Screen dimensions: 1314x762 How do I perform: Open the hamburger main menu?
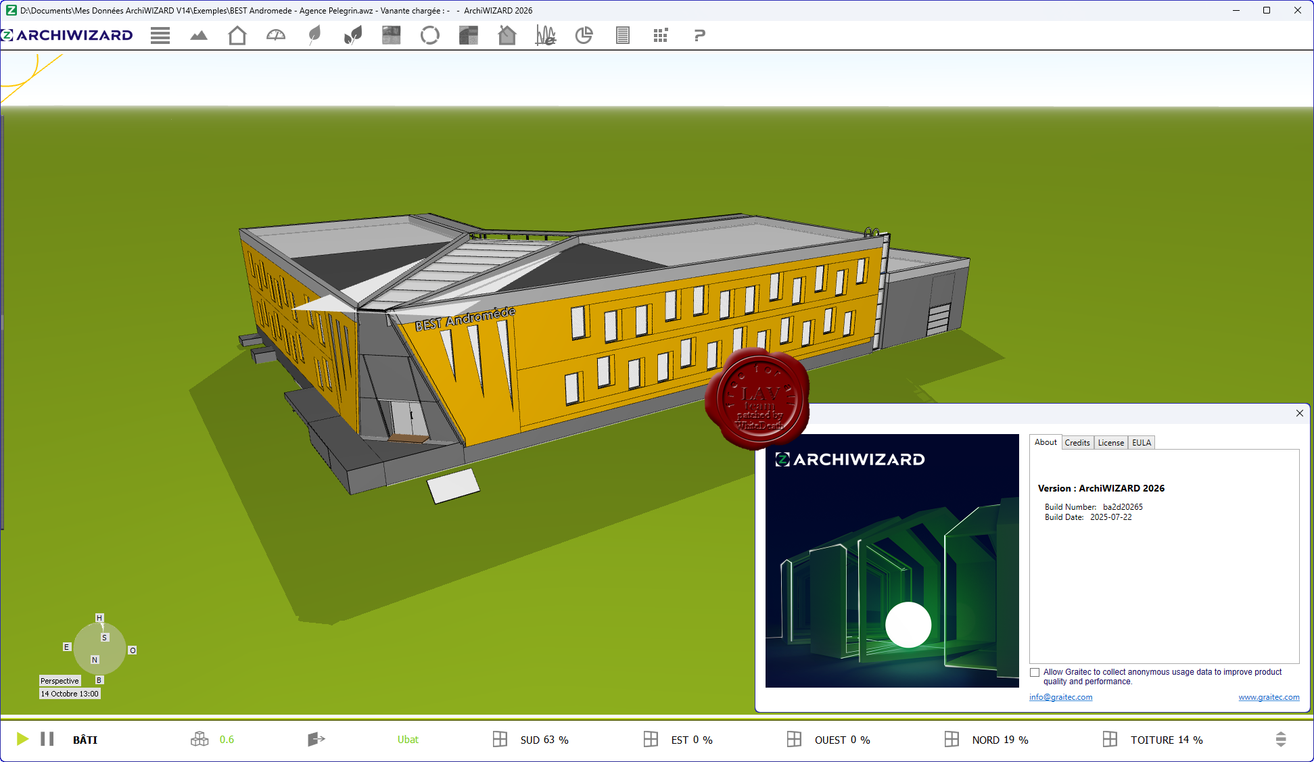[160, 36]
